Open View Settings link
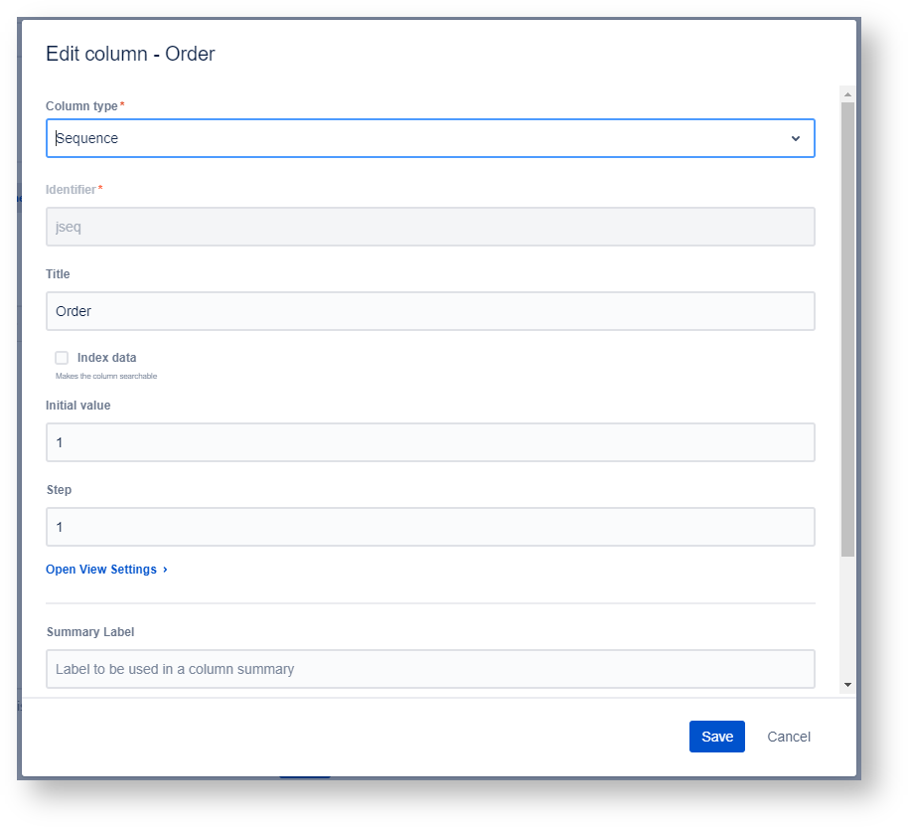The image size is (909, 828). click(101, 570)
